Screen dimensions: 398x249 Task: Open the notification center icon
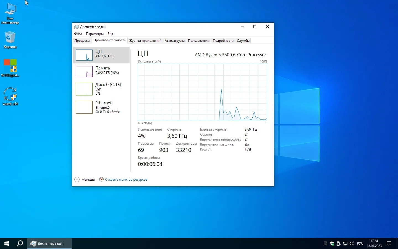[389, 243]
